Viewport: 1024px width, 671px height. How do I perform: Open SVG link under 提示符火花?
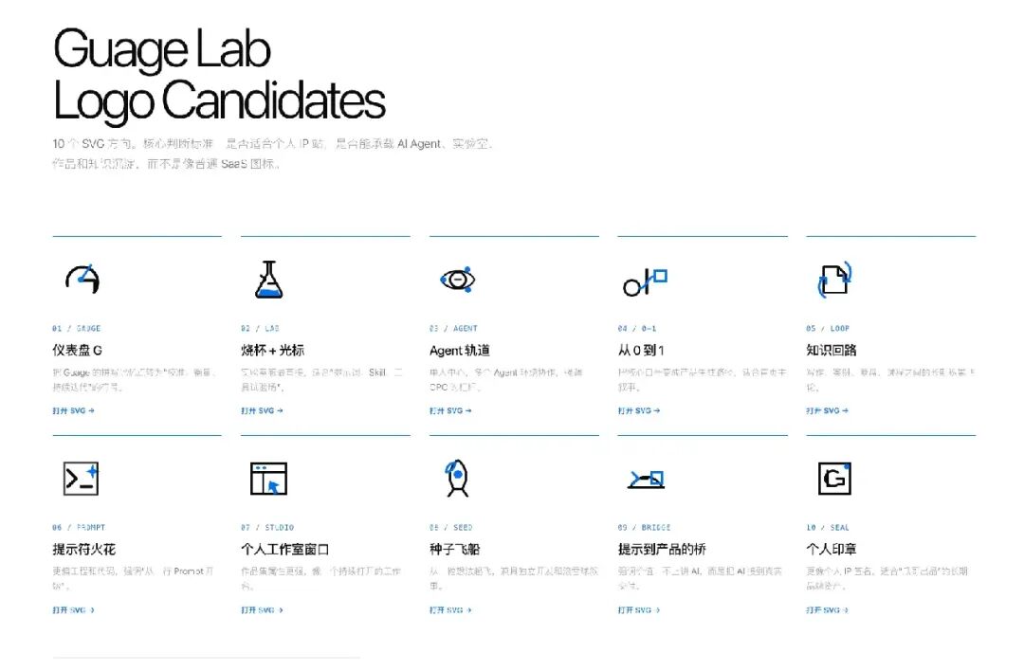pos(73,609)
